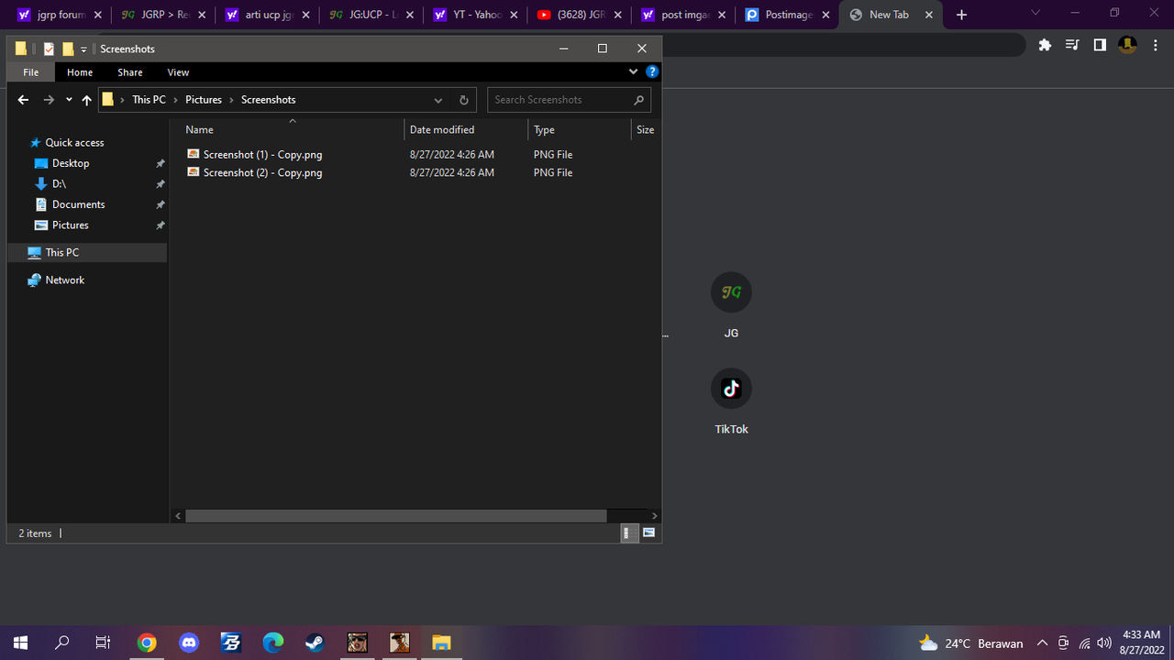
Task: Open Chrome Extensions puzzle icon
Action: click(x=1045, y=45)
